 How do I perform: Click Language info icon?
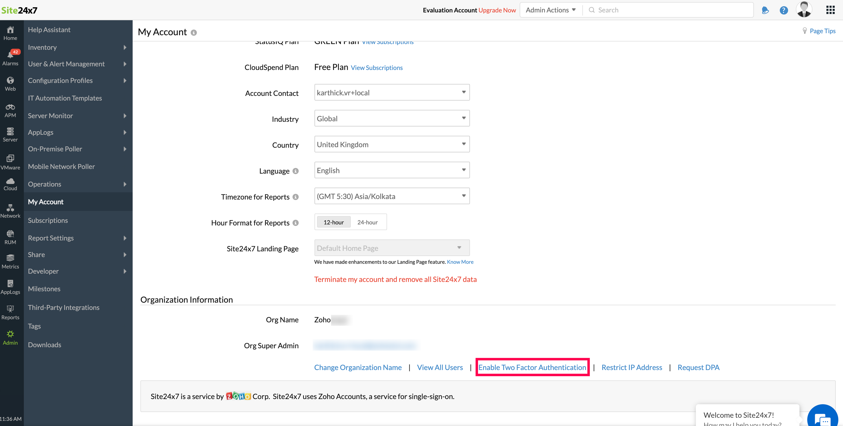tap(296, 171)
